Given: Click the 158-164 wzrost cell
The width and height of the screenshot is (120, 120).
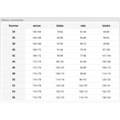Looking at the screenshot, I should pyautogui.click(x=37, y=32).
